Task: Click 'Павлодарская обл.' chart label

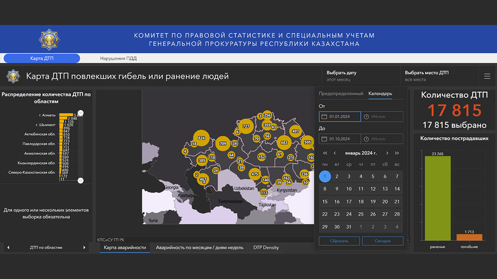Action: [39, 144]
